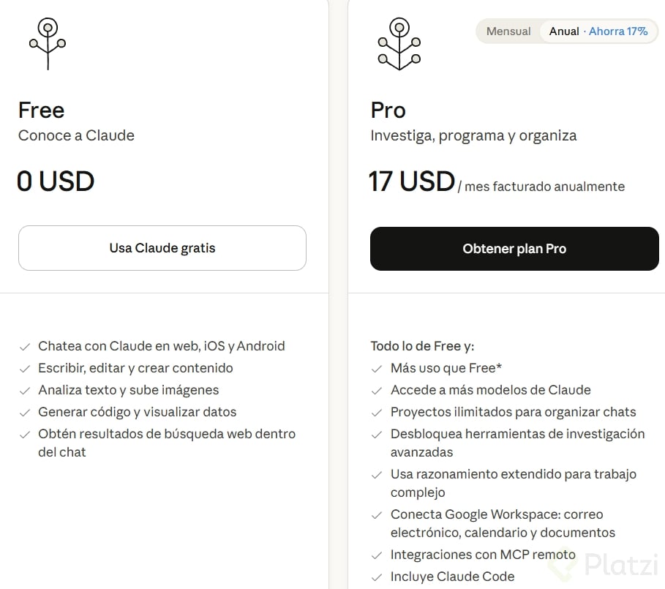
Task: Click the 17 USD price text
Action: [x=412, y=181]
